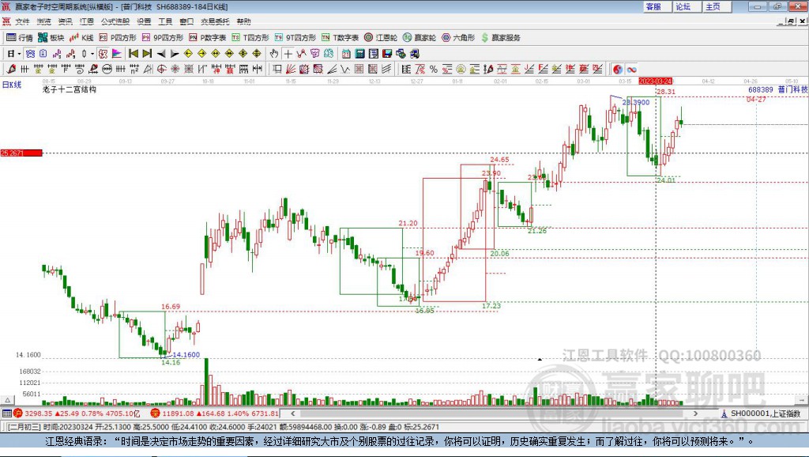Screen dimensions: 809x457
Task: Click the 老子十二宫结构 chart title
Action: (70, 89)
